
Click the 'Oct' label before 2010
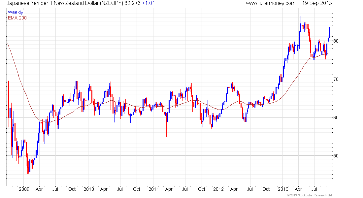coord(72,189)
